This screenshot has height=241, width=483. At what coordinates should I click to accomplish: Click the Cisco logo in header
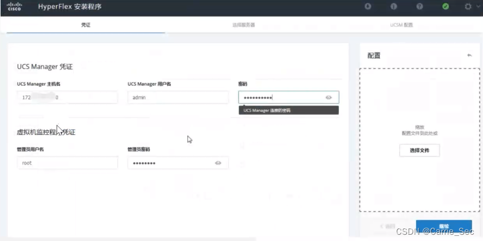pos(14,6)
